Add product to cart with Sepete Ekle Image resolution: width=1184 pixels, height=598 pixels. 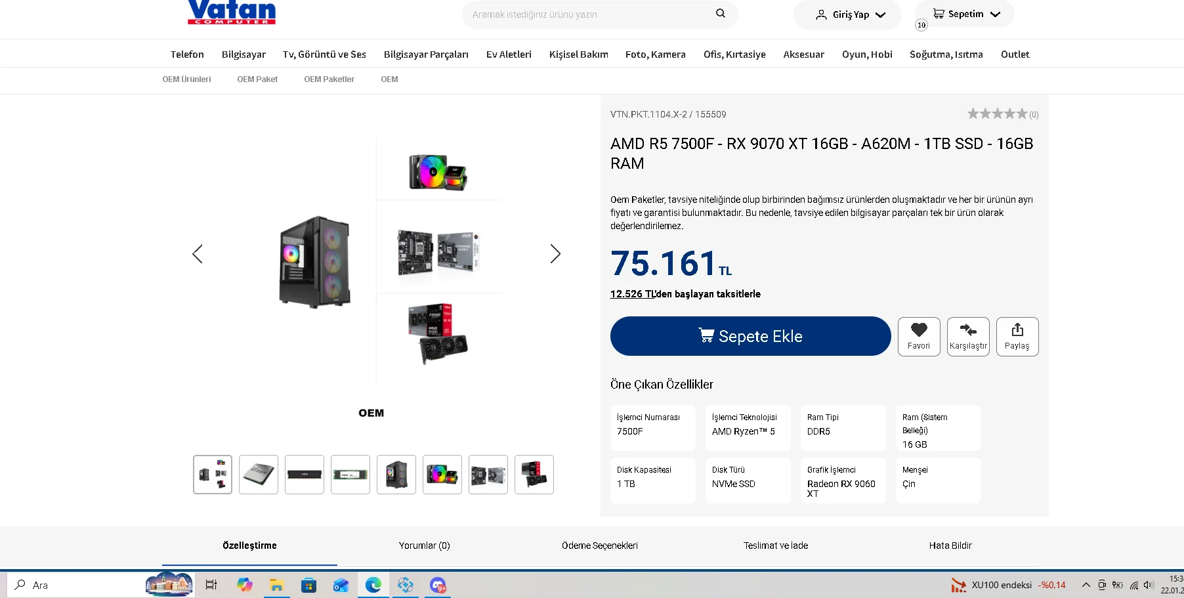click(751, 336)
